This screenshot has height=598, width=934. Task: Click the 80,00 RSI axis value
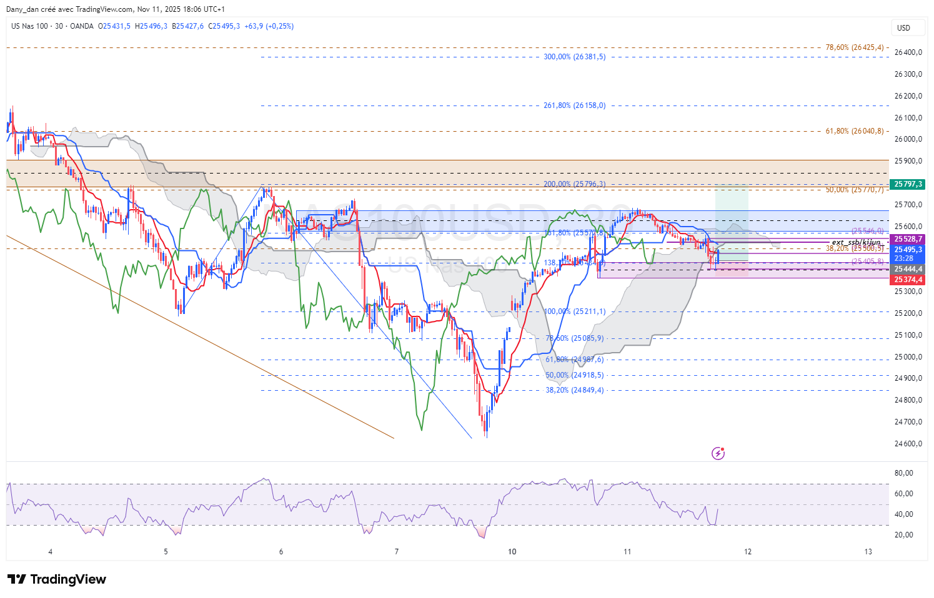coord(904,473)
